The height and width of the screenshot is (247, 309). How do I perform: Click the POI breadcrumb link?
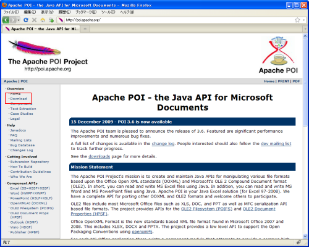pos(24,82)
